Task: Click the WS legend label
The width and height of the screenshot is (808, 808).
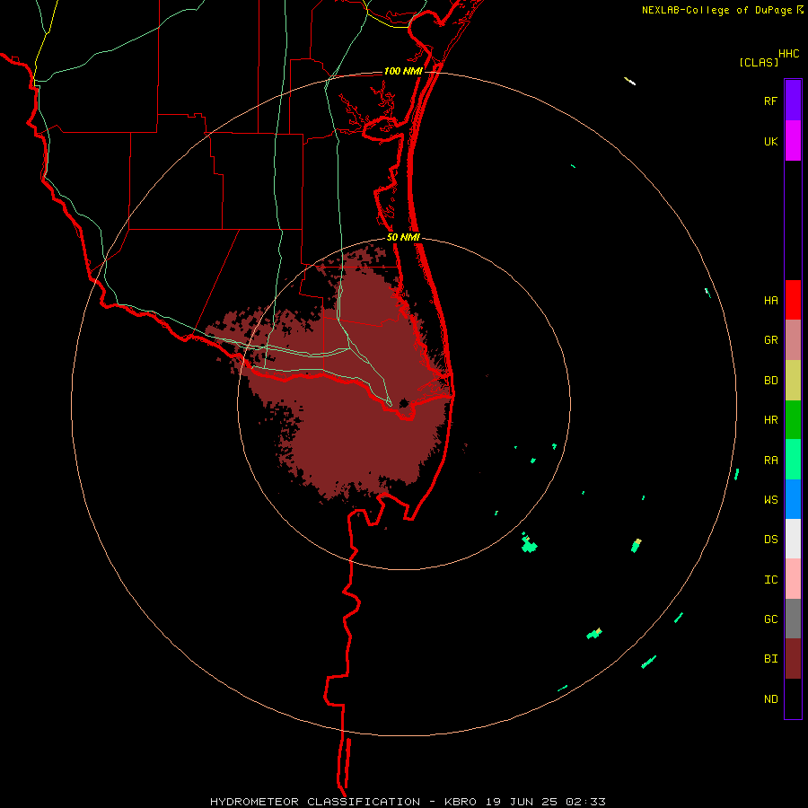Action: click(770, 499)
